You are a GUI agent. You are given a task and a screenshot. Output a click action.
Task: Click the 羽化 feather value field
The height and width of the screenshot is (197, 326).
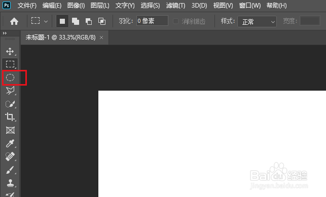click(x=152, y=21)
